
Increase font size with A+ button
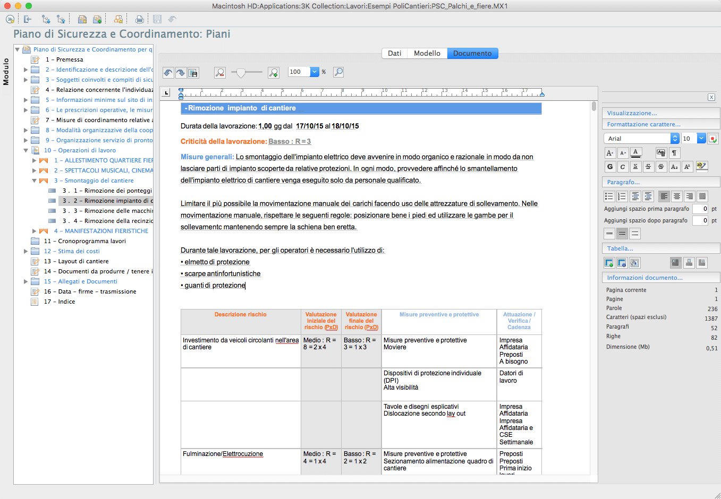point(610,153)
